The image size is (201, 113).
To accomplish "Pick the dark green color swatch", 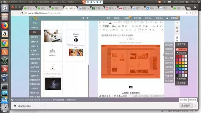I will pyautogui.click(x=177, y=66).
